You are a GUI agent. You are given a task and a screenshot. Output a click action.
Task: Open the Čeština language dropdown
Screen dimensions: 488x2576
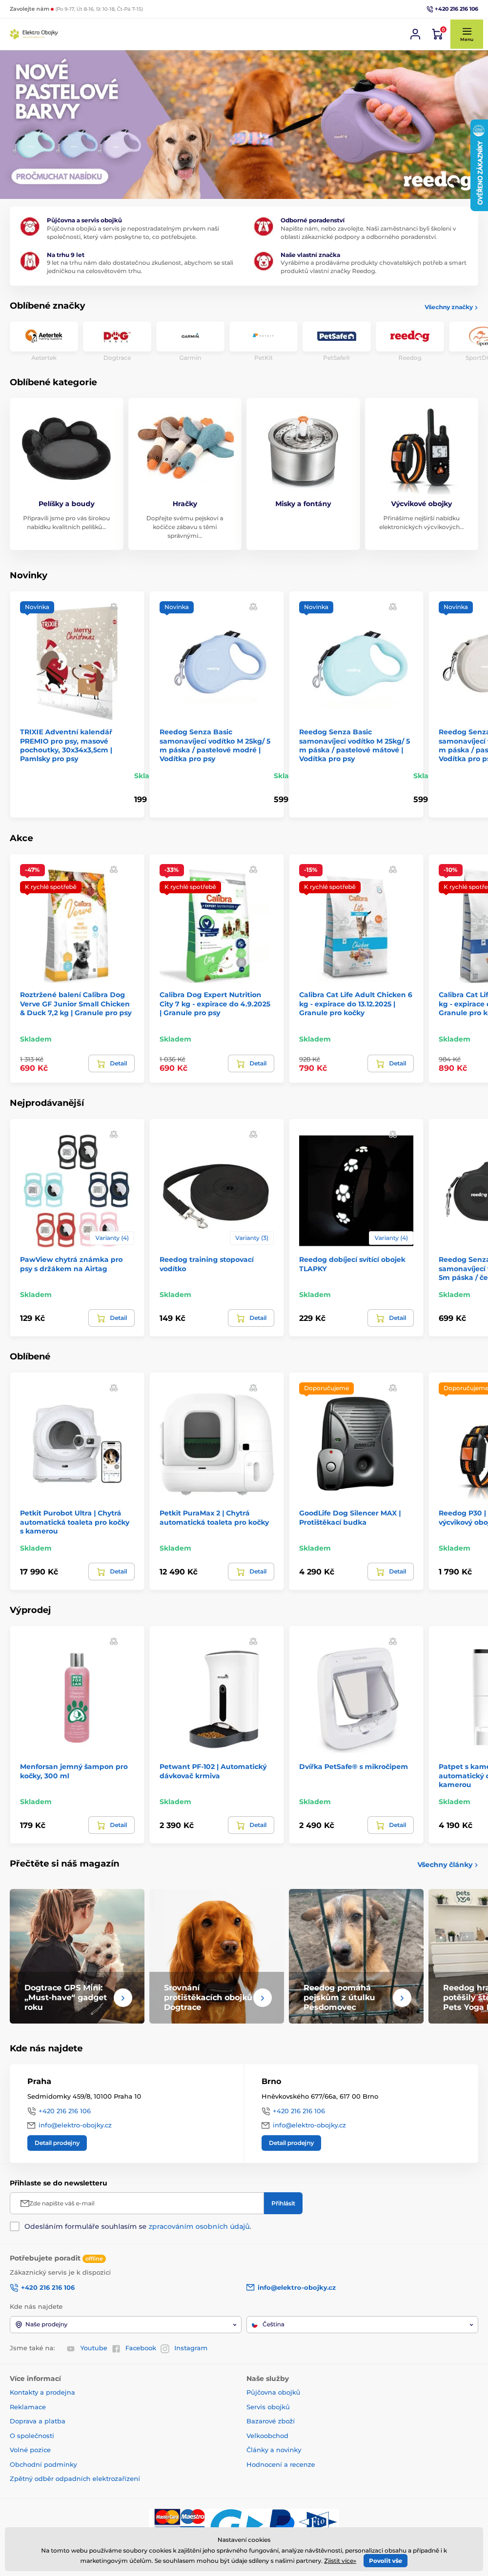[x=362, y=2324]
